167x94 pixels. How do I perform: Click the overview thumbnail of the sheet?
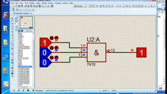(x=26, y=22)
